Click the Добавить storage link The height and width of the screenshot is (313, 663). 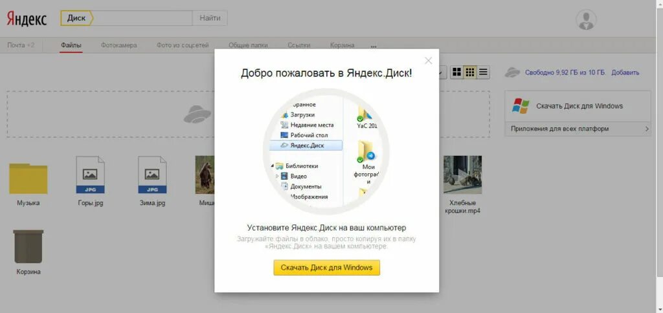point(625,72)
